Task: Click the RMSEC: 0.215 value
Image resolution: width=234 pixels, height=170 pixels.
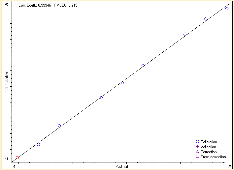Action: 66,5
